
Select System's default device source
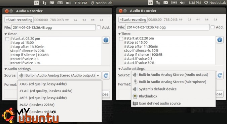point(174,89)
